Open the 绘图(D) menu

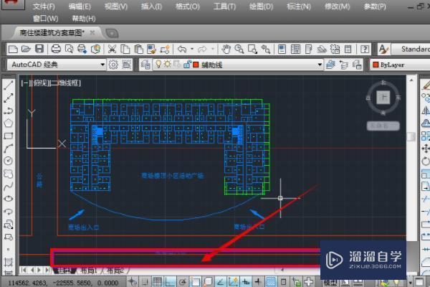coord(261,6)
